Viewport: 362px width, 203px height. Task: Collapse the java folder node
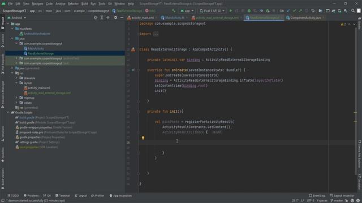click(12, 39)
